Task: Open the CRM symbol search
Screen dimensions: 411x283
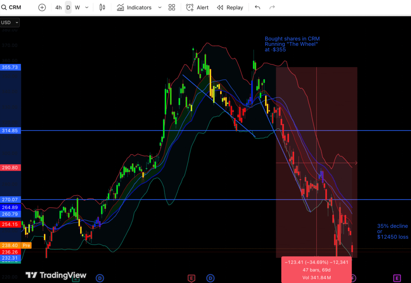Action: (x=11, y=7)
